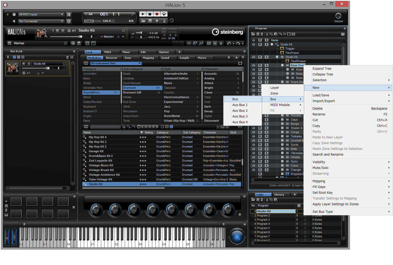Toggle Mute on the Studio Kit plugin header
Viewport: 393px width, 265px height.
click(x=57, y=31)
